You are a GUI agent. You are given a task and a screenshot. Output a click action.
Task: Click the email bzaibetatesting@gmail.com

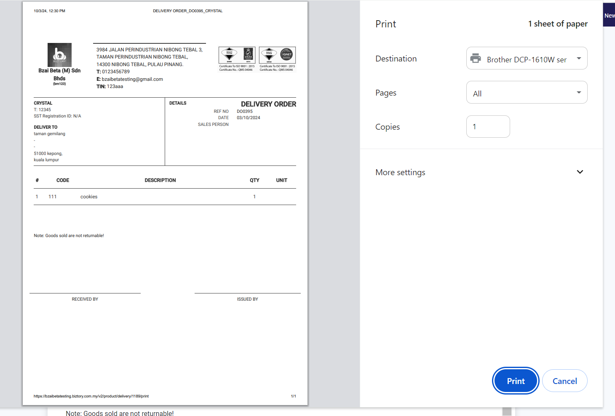(132, 79)
